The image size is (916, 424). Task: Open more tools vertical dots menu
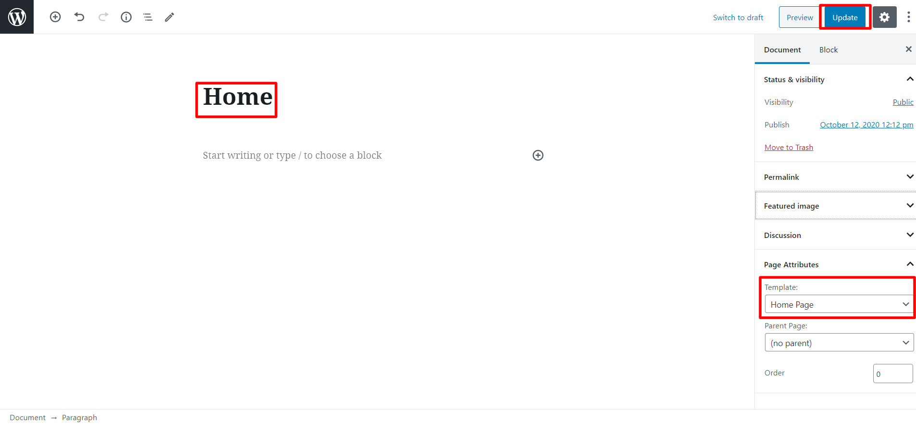pyautogui.click(x=908, y=17)
